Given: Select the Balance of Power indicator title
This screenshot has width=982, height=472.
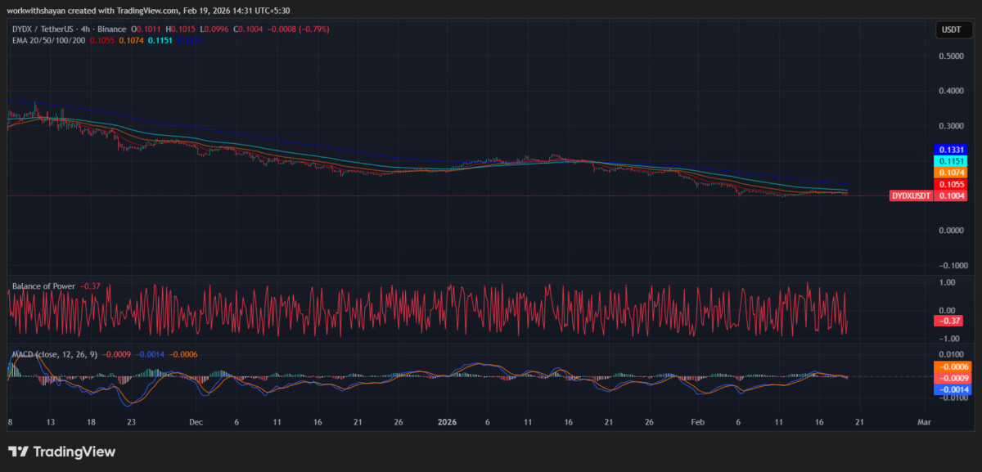Looking at the screenshot, I should (x=43, y=286).
